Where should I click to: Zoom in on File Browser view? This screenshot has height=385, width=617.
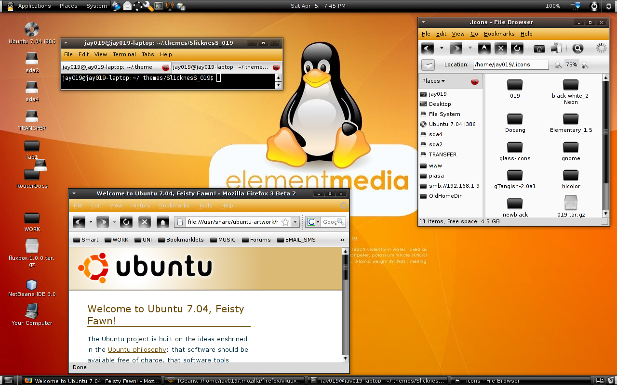tap(585, 64)
